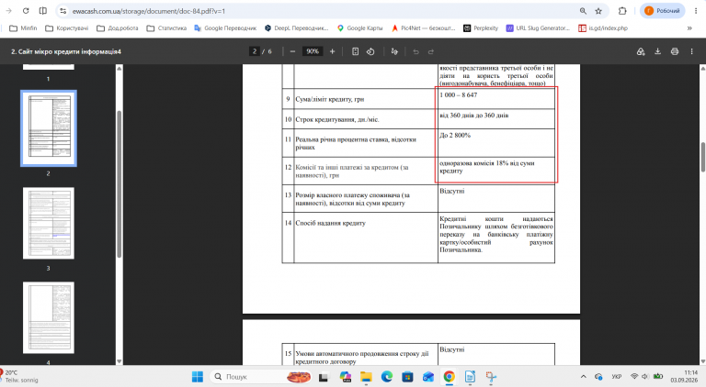Open the side panel icon beside reload

[x=43, y=11]
